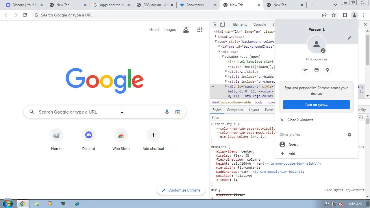Close the DevTools panel
This screenshot has height=208, width=370.
[365, 24]
